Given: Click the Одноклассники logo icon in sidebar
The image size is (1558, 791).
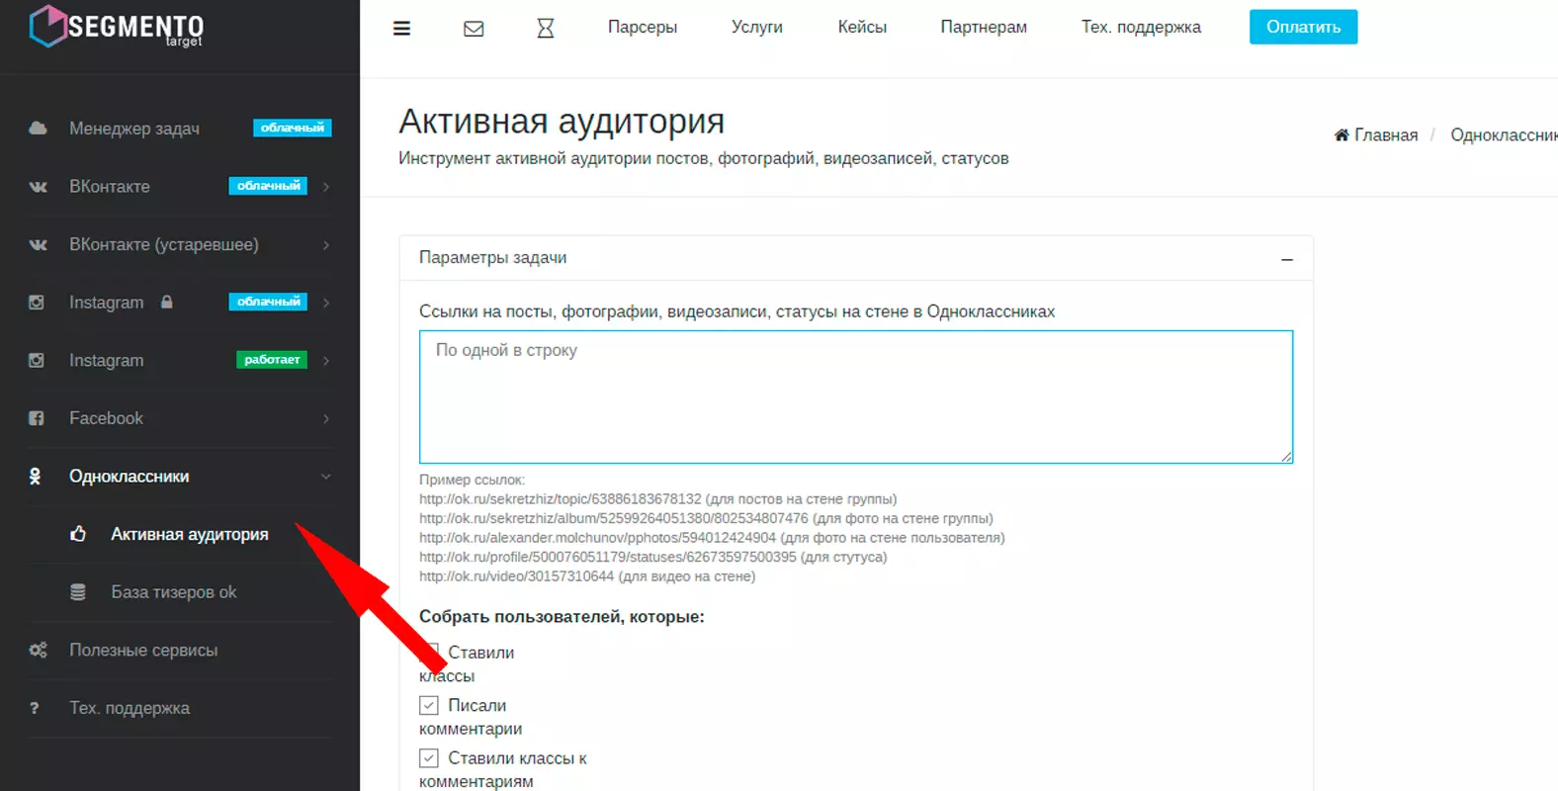Looking at the screenshot, I should (x=35, y=477).
